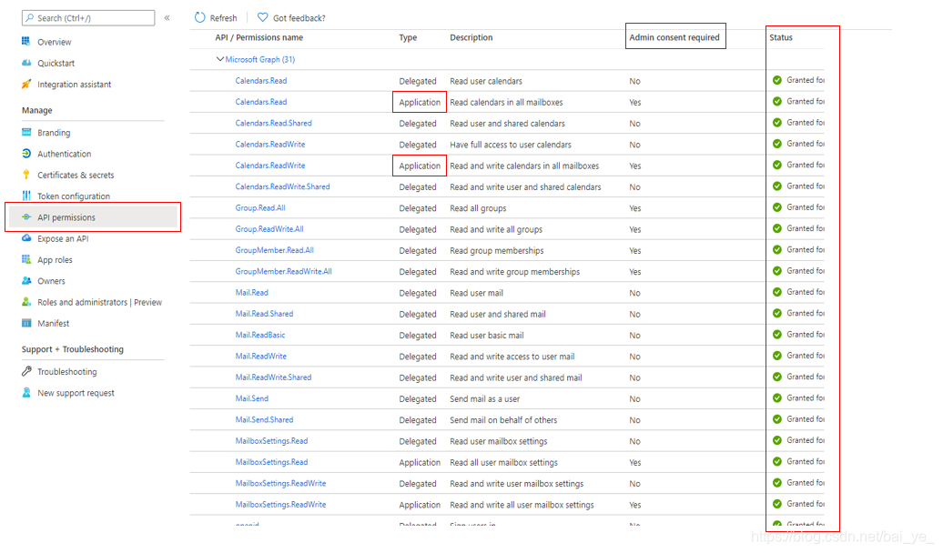Viewport: 943px width, 553px height.
Task: Open the Calendars.ReadWrite.Shared permission link
Action: pyautogui.click(x=283, y=186)
